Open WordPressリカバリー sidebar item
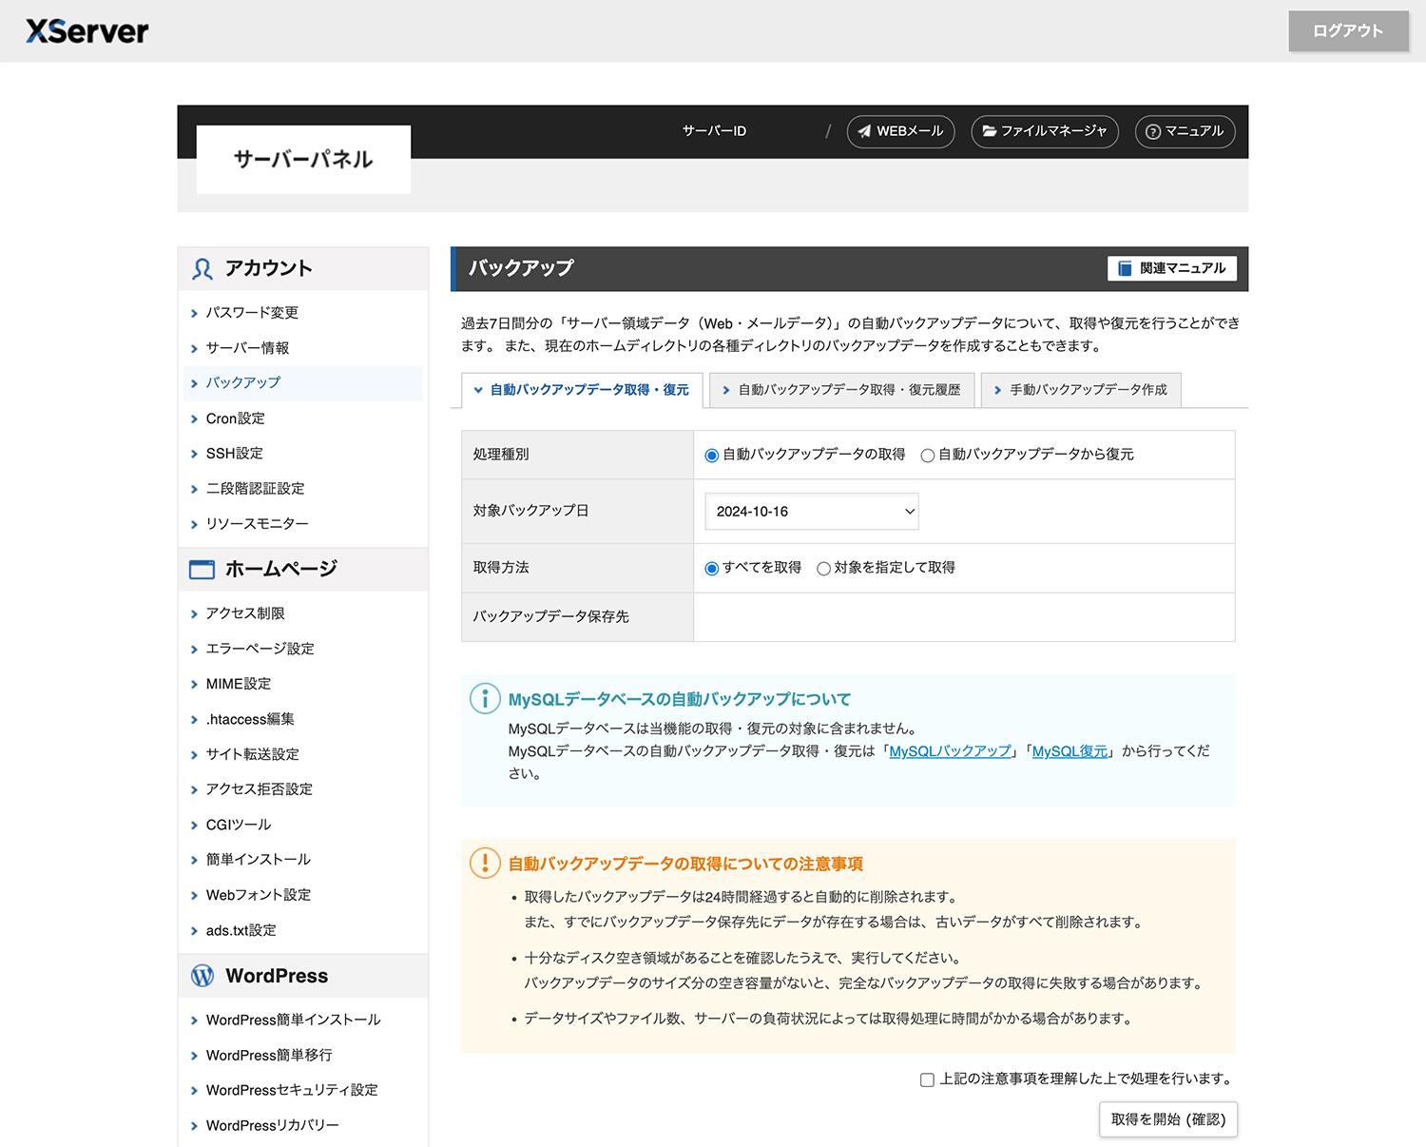Image resolution: width=1426 pixels, height=1147 pixels. click(x=272, y=1125)
